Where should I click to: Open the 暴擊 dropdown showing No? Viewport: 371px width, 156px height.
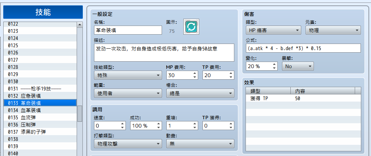(x=298, y=66)
